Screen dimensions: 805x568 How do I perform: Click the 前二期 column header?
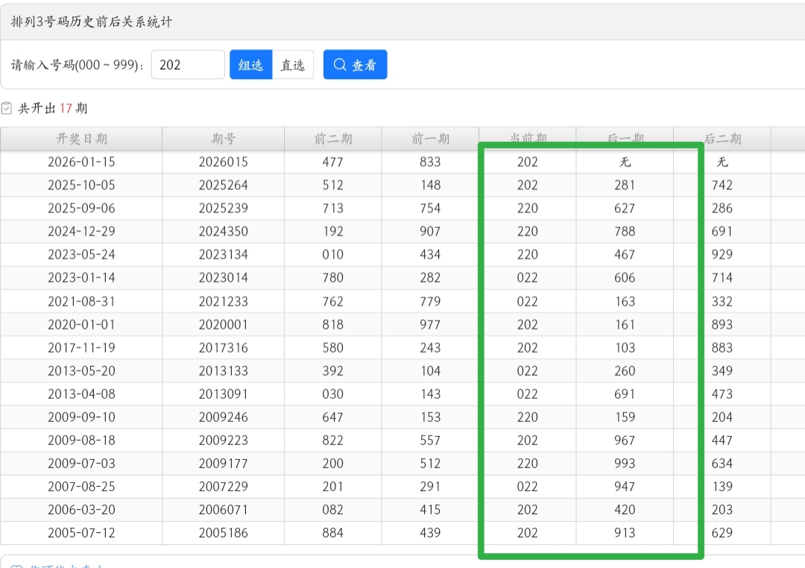coord(332,139)
